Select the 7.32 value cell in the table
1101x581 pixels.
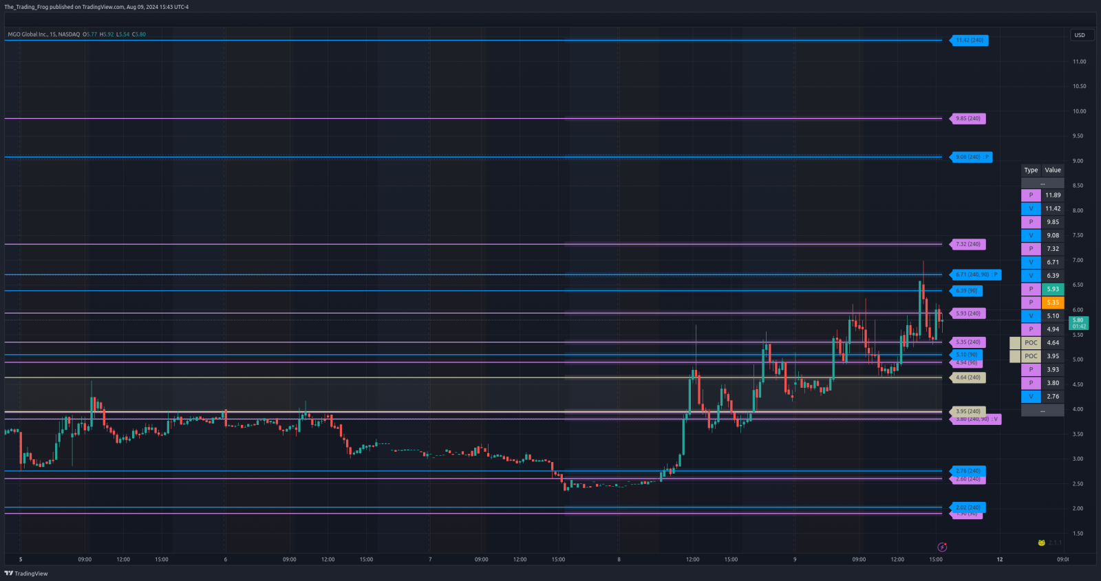(1053, 249)
